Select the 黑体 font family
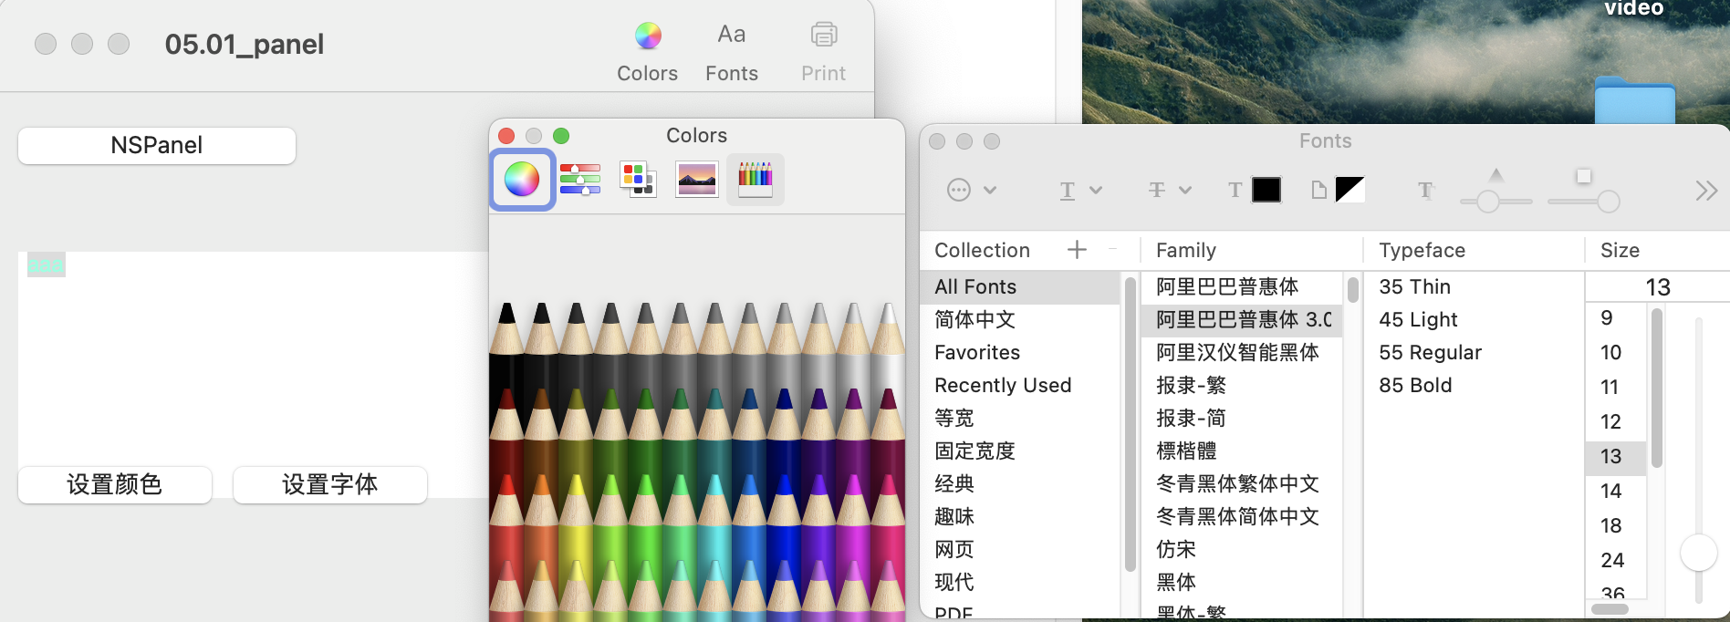 pyautogui.click(x=1242, y=583)
